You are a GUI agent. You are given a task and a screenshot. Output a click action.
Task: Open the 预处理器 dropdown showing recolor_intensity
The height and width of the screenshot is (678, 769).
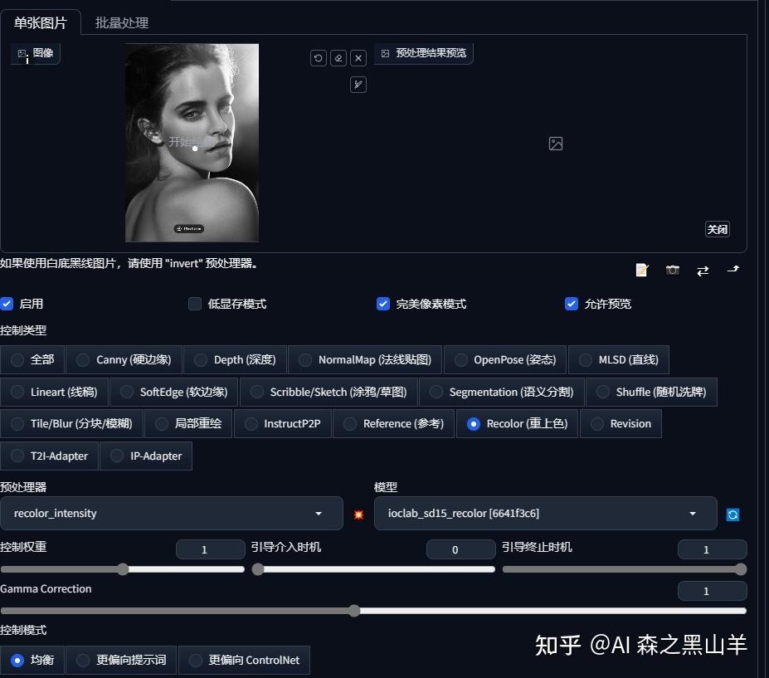(172, 514)
